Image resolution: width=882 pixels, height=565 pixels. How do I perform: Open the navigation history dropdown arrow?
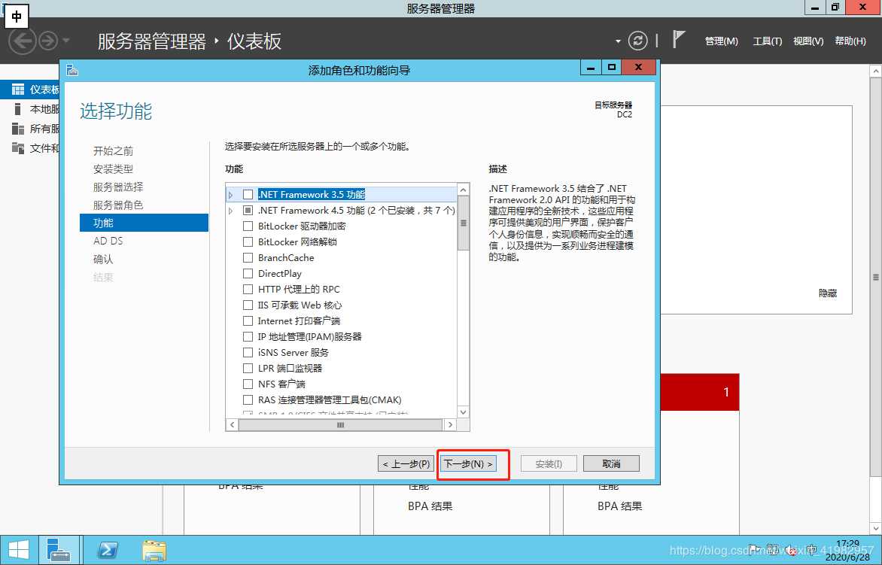(65, 41)
